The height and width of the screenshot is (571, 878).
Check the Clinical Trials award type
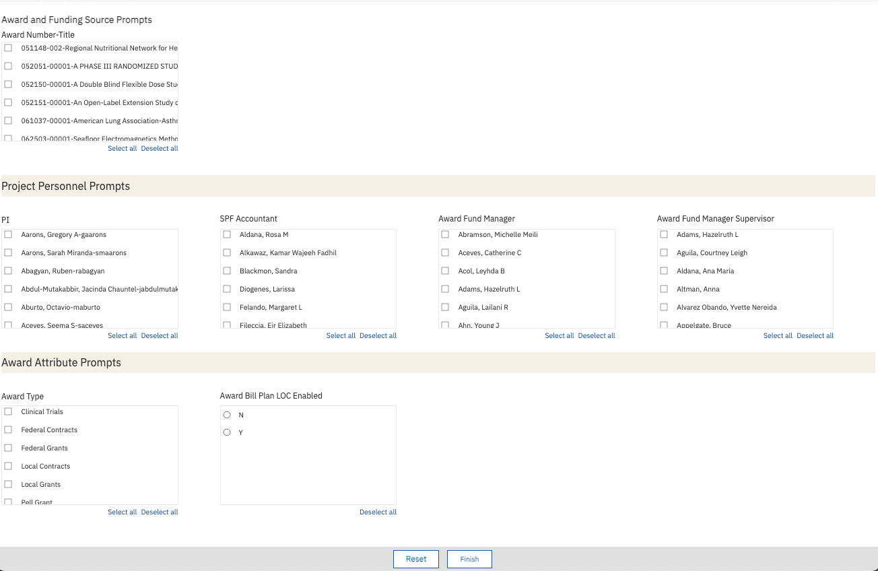pyautogui.click(x=8, y=411)
